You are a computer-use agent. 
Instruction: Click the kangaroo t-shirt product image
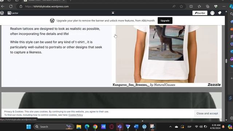[x=167, y=54]
